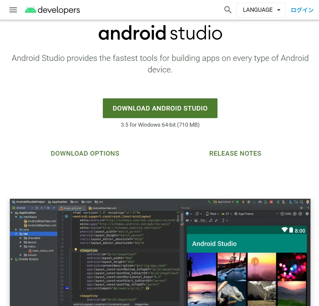Run the app with the green play icon
The height and width of the screenshot is (306, 319).
coord(238,202)
